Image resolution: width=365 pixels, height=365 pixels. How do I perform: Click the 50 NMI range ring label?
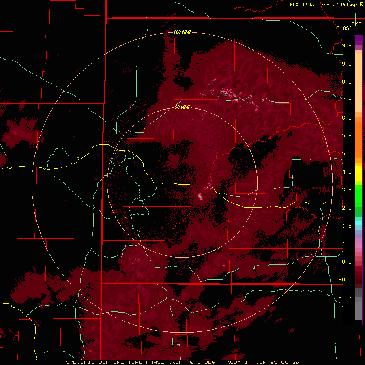point(182,107)
